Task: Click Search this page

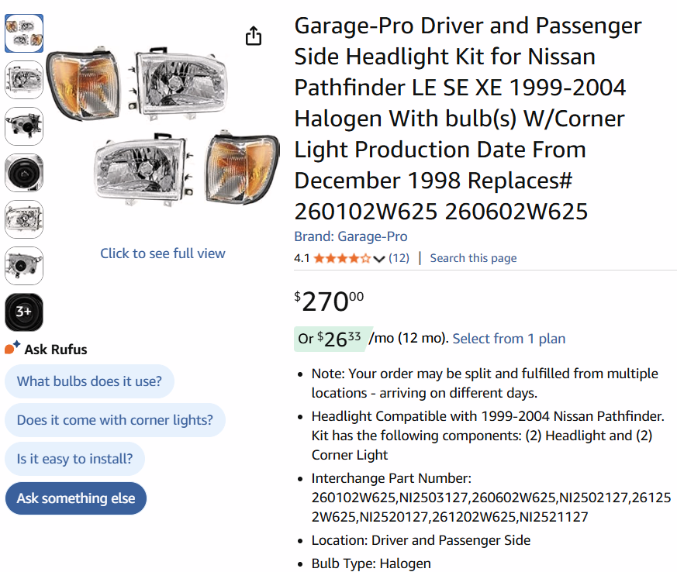Action: [x=473, y=258]
